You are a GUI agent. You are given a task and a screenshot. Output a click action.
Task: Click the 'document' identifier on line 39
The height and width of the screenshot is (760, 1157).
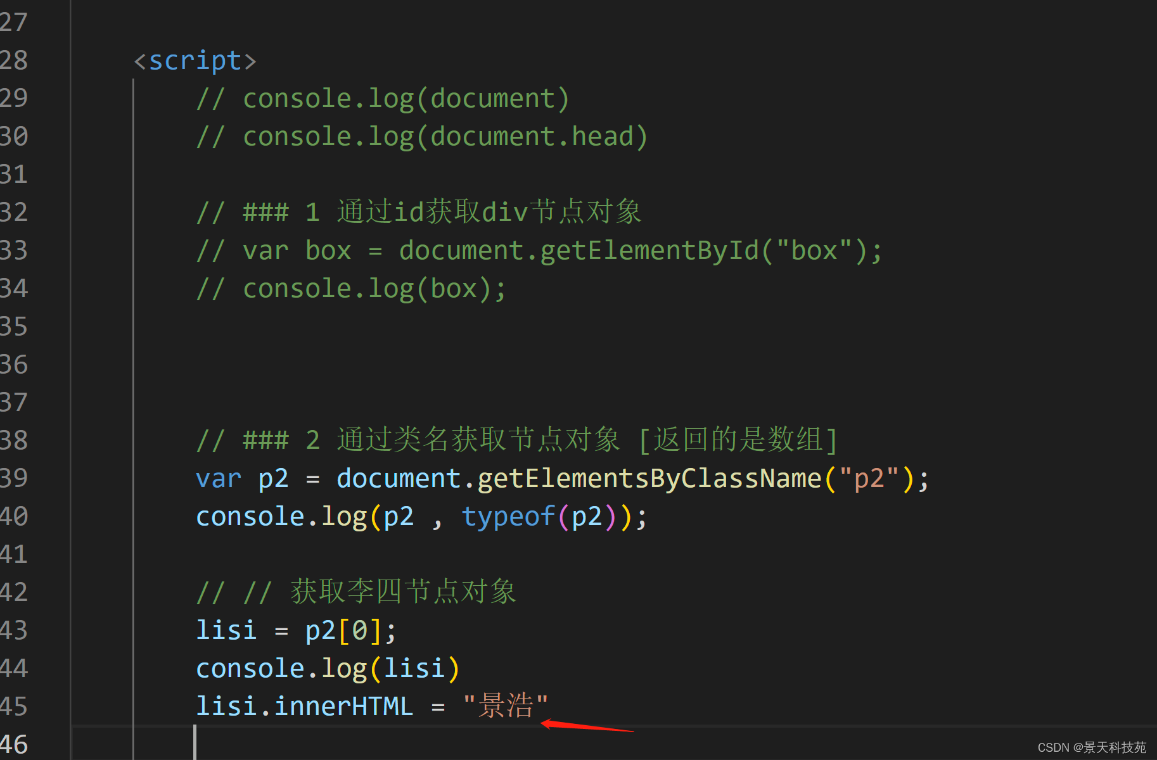click(399, 479)
